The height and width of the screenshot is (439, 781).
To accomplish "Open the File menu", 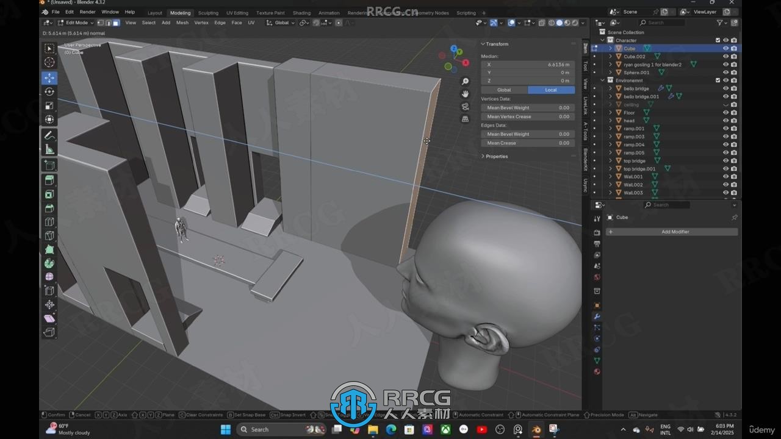I will coord(56,12).
